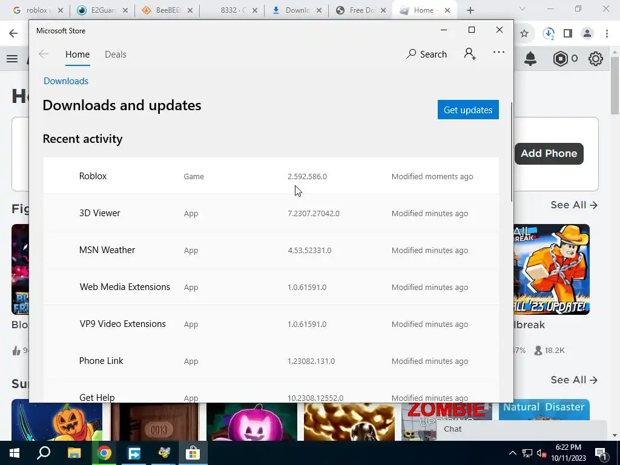Toggle Chrome side panel icon
Viewport: 620px width, 465px height.
click(x=568, y=34)
